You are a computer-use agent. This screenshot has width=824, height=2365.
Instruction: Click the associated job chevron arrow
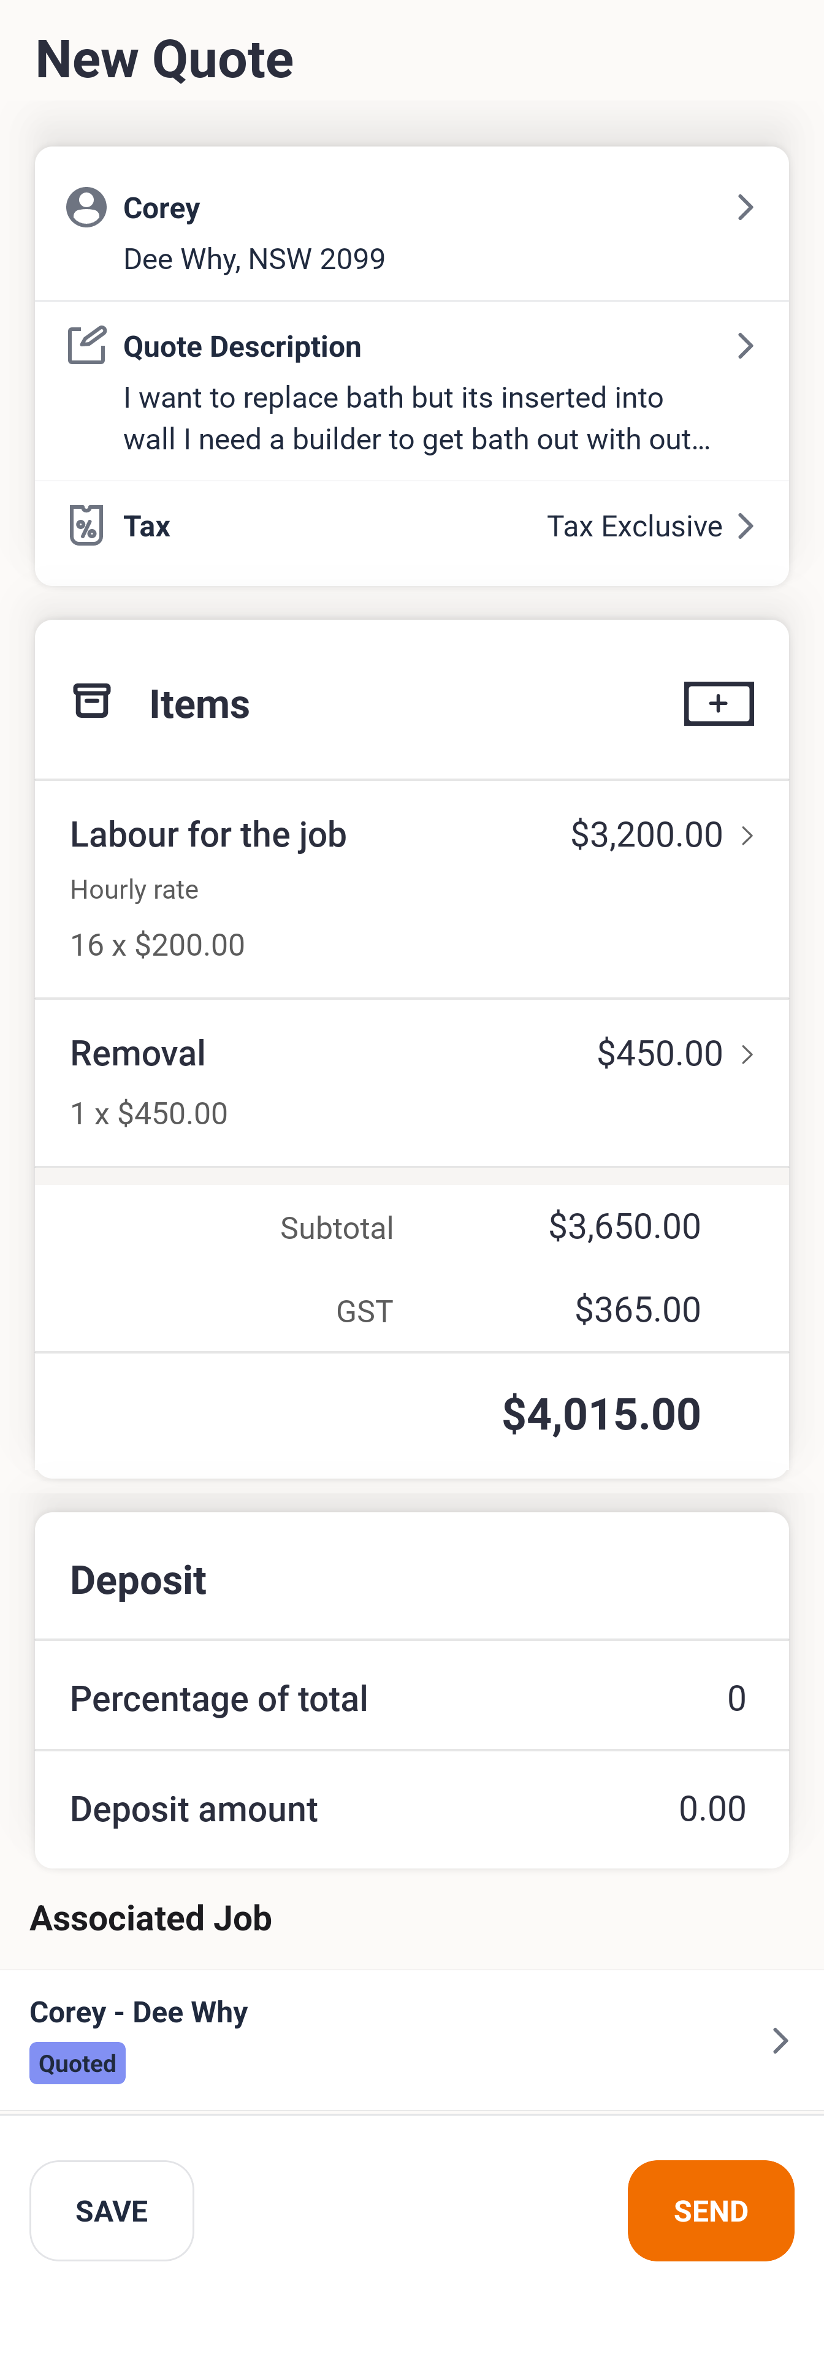780,2040
